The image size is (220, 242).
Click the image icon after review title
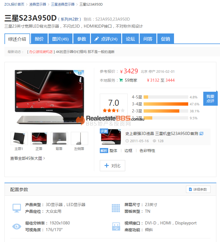(x=201, y=134)
